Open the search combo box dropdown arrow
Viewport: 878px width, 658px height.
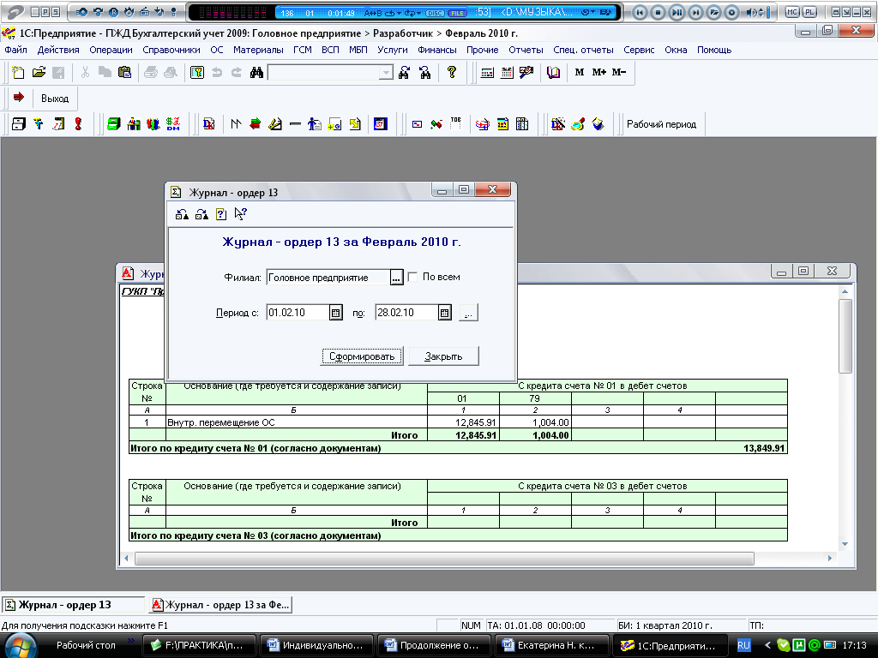click(387, 73)
